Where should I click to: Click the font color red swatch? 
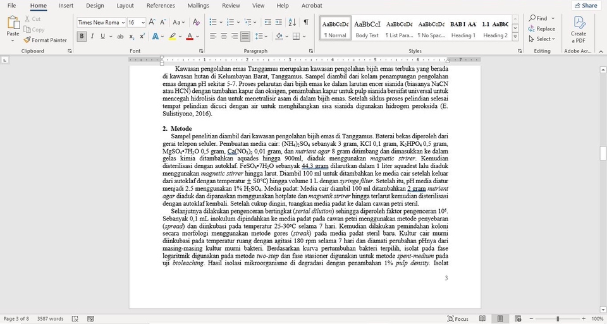coord(190,37)
